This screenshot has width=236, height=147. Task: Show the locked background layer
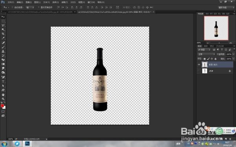click(199, 71)
